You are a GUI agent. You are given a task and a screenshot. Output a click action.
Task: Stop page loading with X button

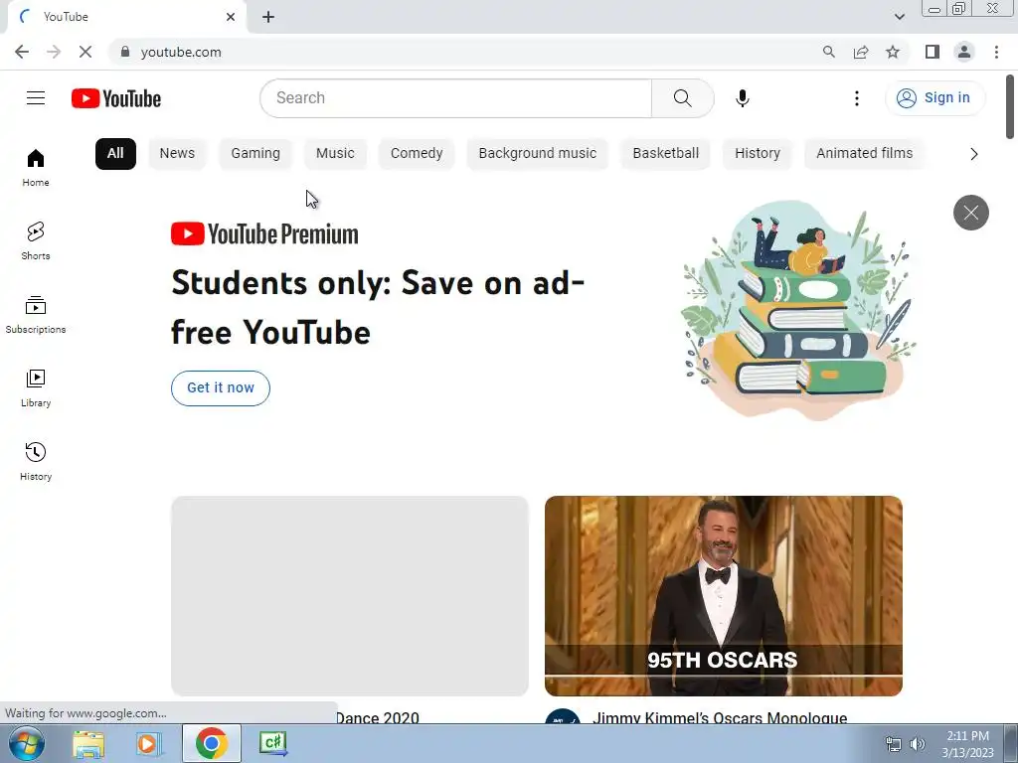[85, 52]
